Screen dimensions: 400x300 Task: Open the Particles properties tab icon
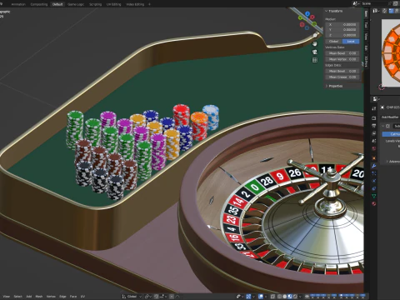click(374, 173)
